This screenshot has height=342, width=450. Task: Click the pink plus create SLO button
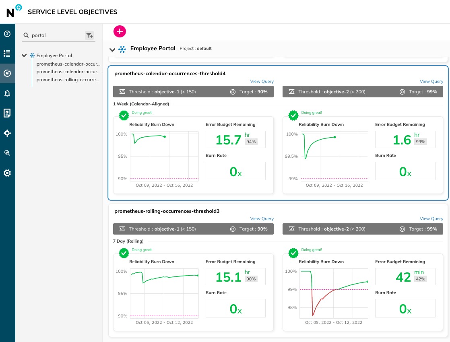(120, 31)
